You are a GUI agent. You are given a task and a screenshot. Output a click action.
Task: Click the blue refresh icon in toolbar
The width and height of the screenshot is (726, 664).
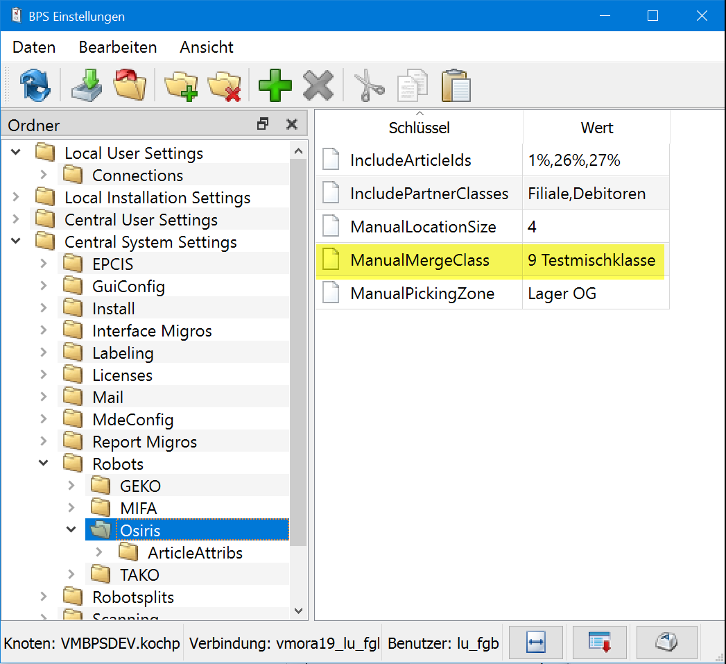point(35,86)
